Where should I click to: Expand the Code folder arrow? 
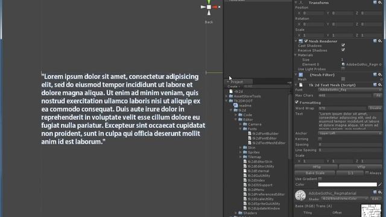coord(236,115)
